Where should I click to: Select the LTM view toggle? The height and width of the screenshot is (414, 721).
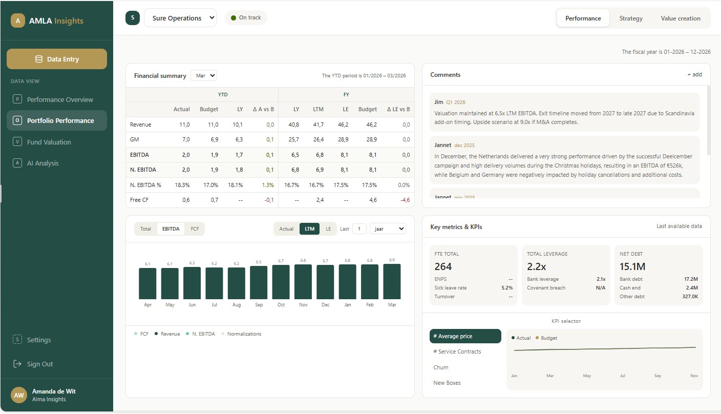[310, 229]
